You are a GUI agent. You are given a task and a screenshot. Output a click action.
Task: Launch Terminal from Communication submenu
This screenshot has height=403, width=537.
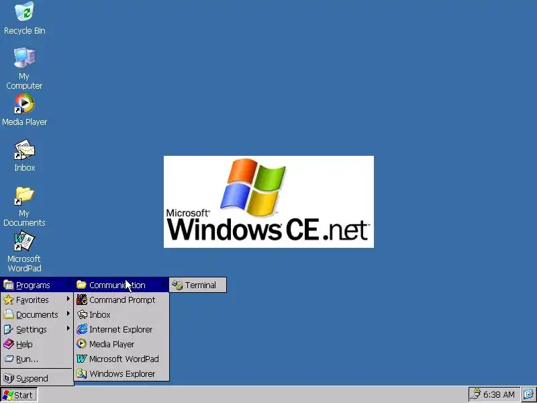coord(197,285)
